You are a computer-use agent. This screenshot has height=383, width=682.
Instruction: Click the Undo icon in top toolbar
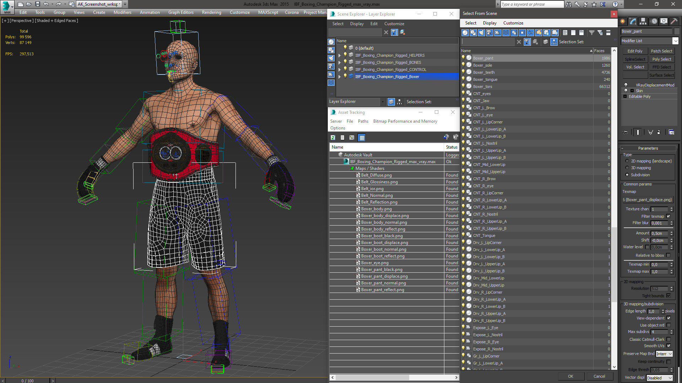[x=46, y=4]
